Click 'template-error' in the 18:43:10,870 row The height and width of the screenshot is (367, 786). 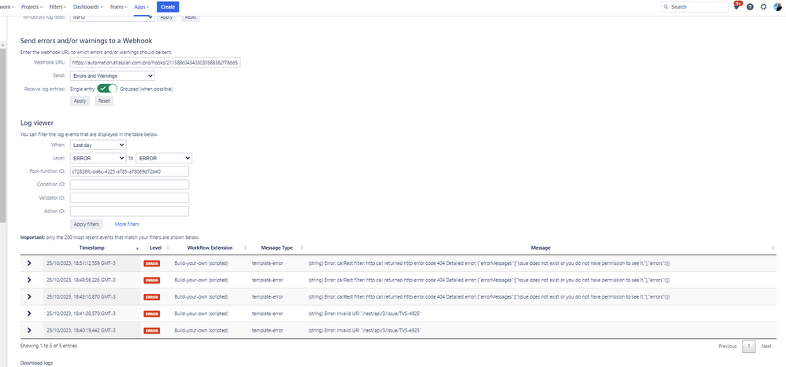click(267, 297)
